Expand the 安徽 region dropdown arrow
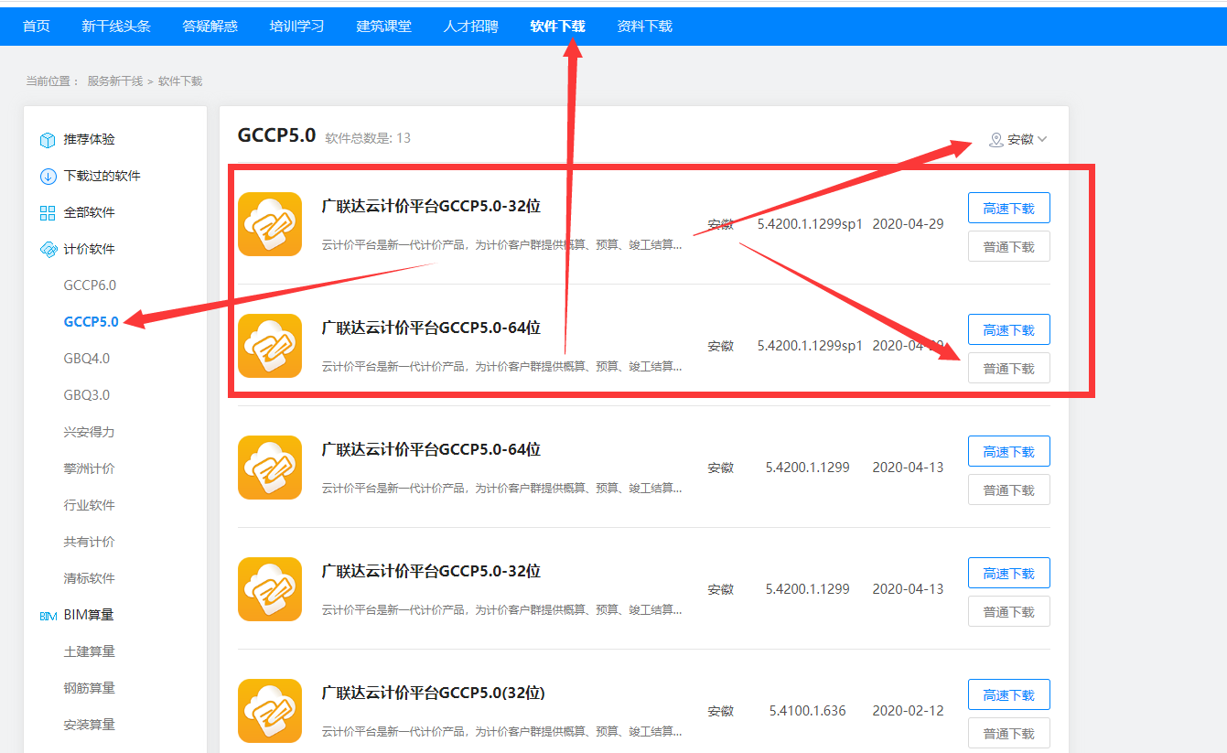The height and width of the screenshot is (753, 1227). (x=1042, y=140)
